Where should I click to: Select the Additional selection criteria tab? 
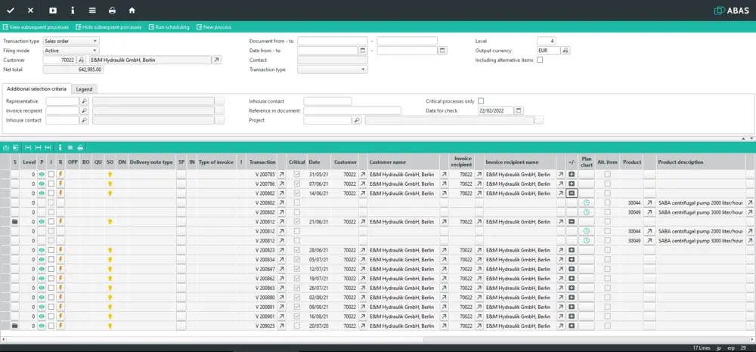[36, 88]
